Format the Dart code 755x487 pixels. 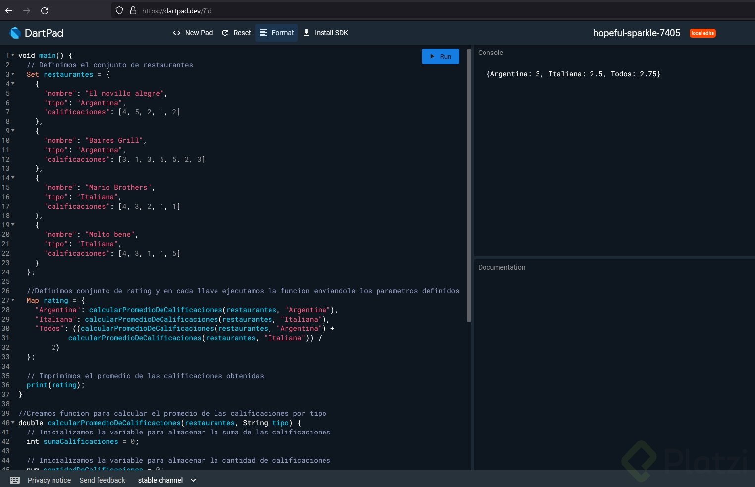click(276, 33)
